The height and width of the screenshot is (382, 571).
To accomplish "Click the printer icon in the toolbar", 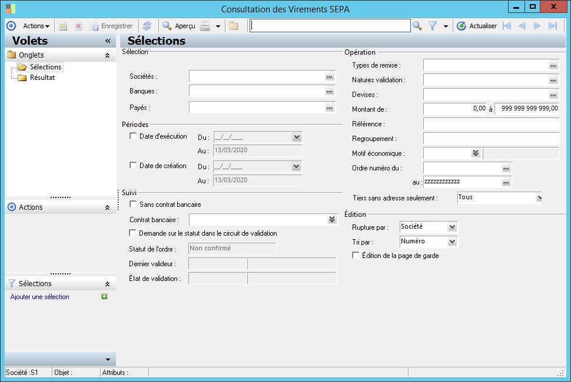I will coord(205,26).
